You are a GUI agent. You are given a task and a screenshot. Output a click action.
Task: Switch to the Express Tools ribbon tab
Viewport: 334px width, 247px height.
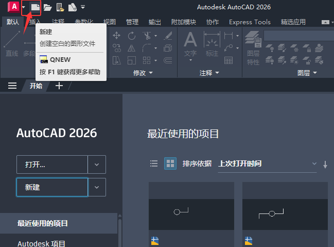pyautogui.click(x=250, y=22)
